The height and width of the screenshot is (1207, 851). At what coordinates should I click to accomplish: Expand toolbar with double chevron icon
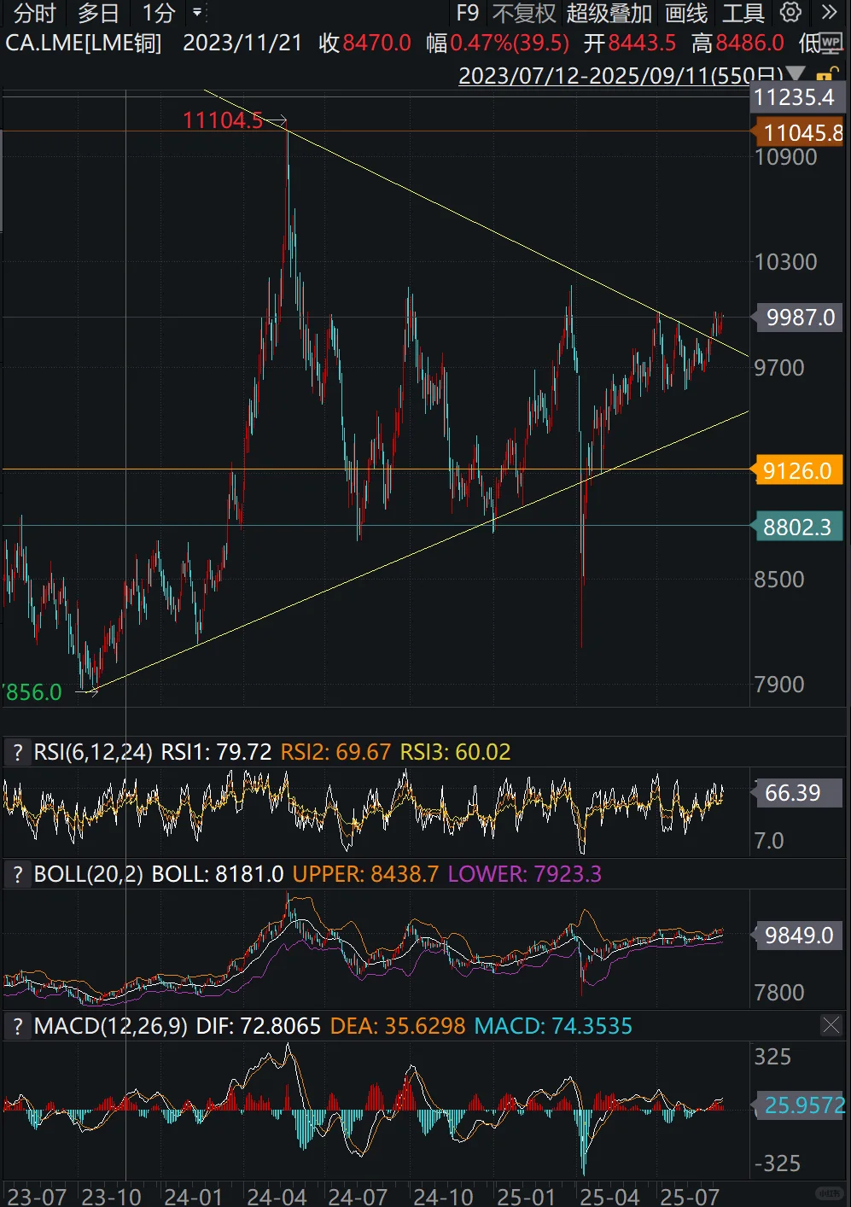click(829, 13)
